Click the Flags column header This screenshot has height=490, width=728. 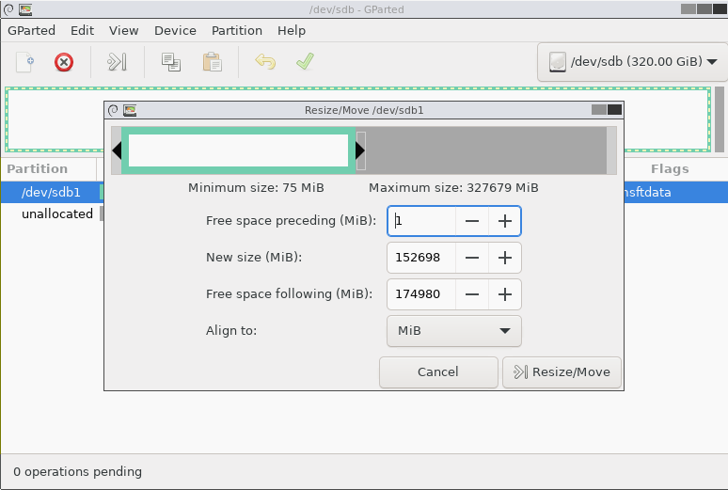pyautogui.click(x=670, y=169)
